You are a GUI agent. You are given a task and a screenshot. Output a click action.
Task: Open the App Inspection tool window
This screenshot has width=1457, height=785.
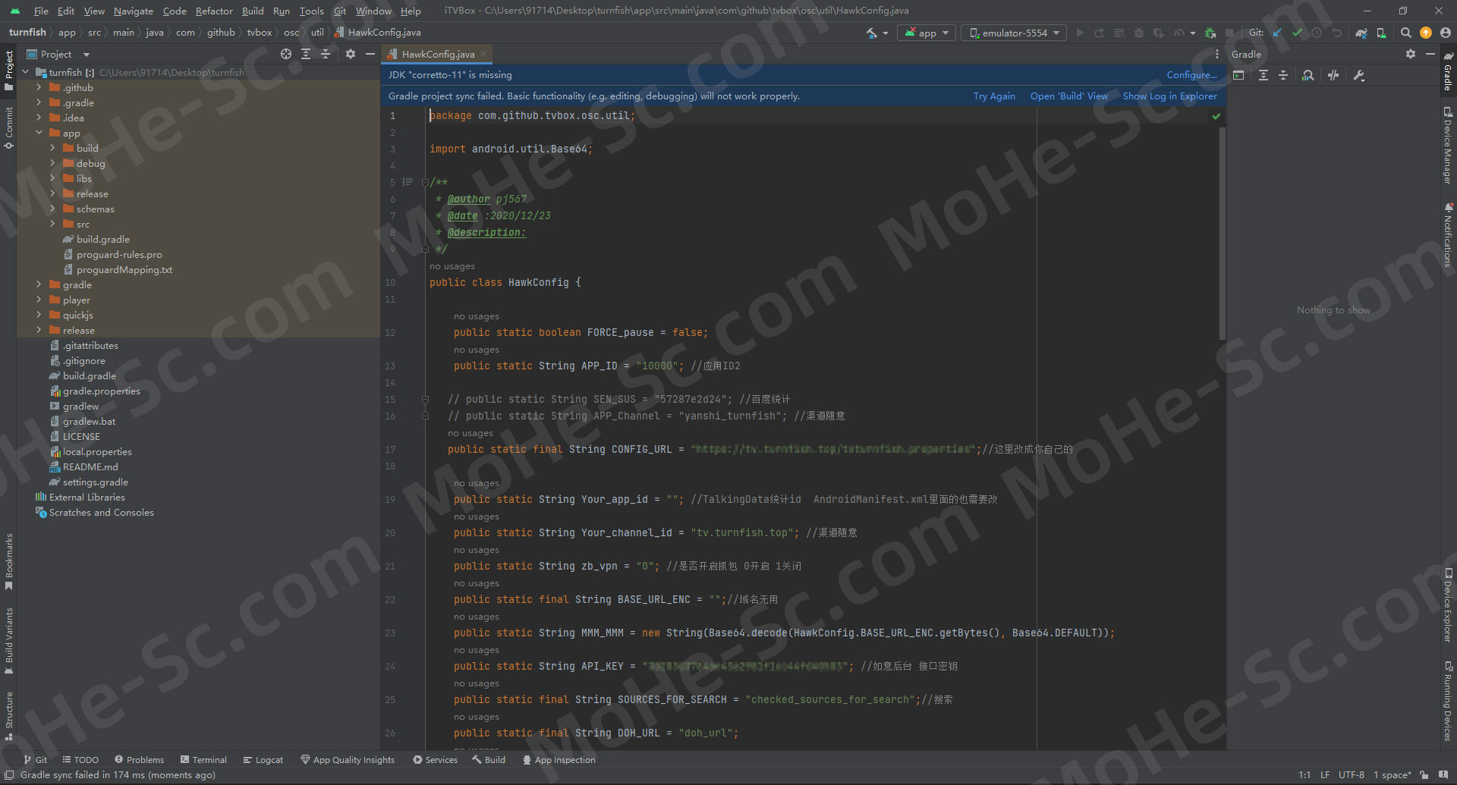point(559,759)
